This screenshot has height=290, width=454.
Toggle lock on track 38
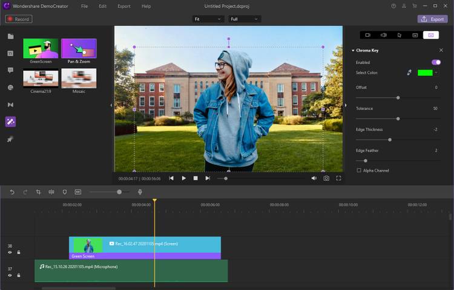click(19, 252)
